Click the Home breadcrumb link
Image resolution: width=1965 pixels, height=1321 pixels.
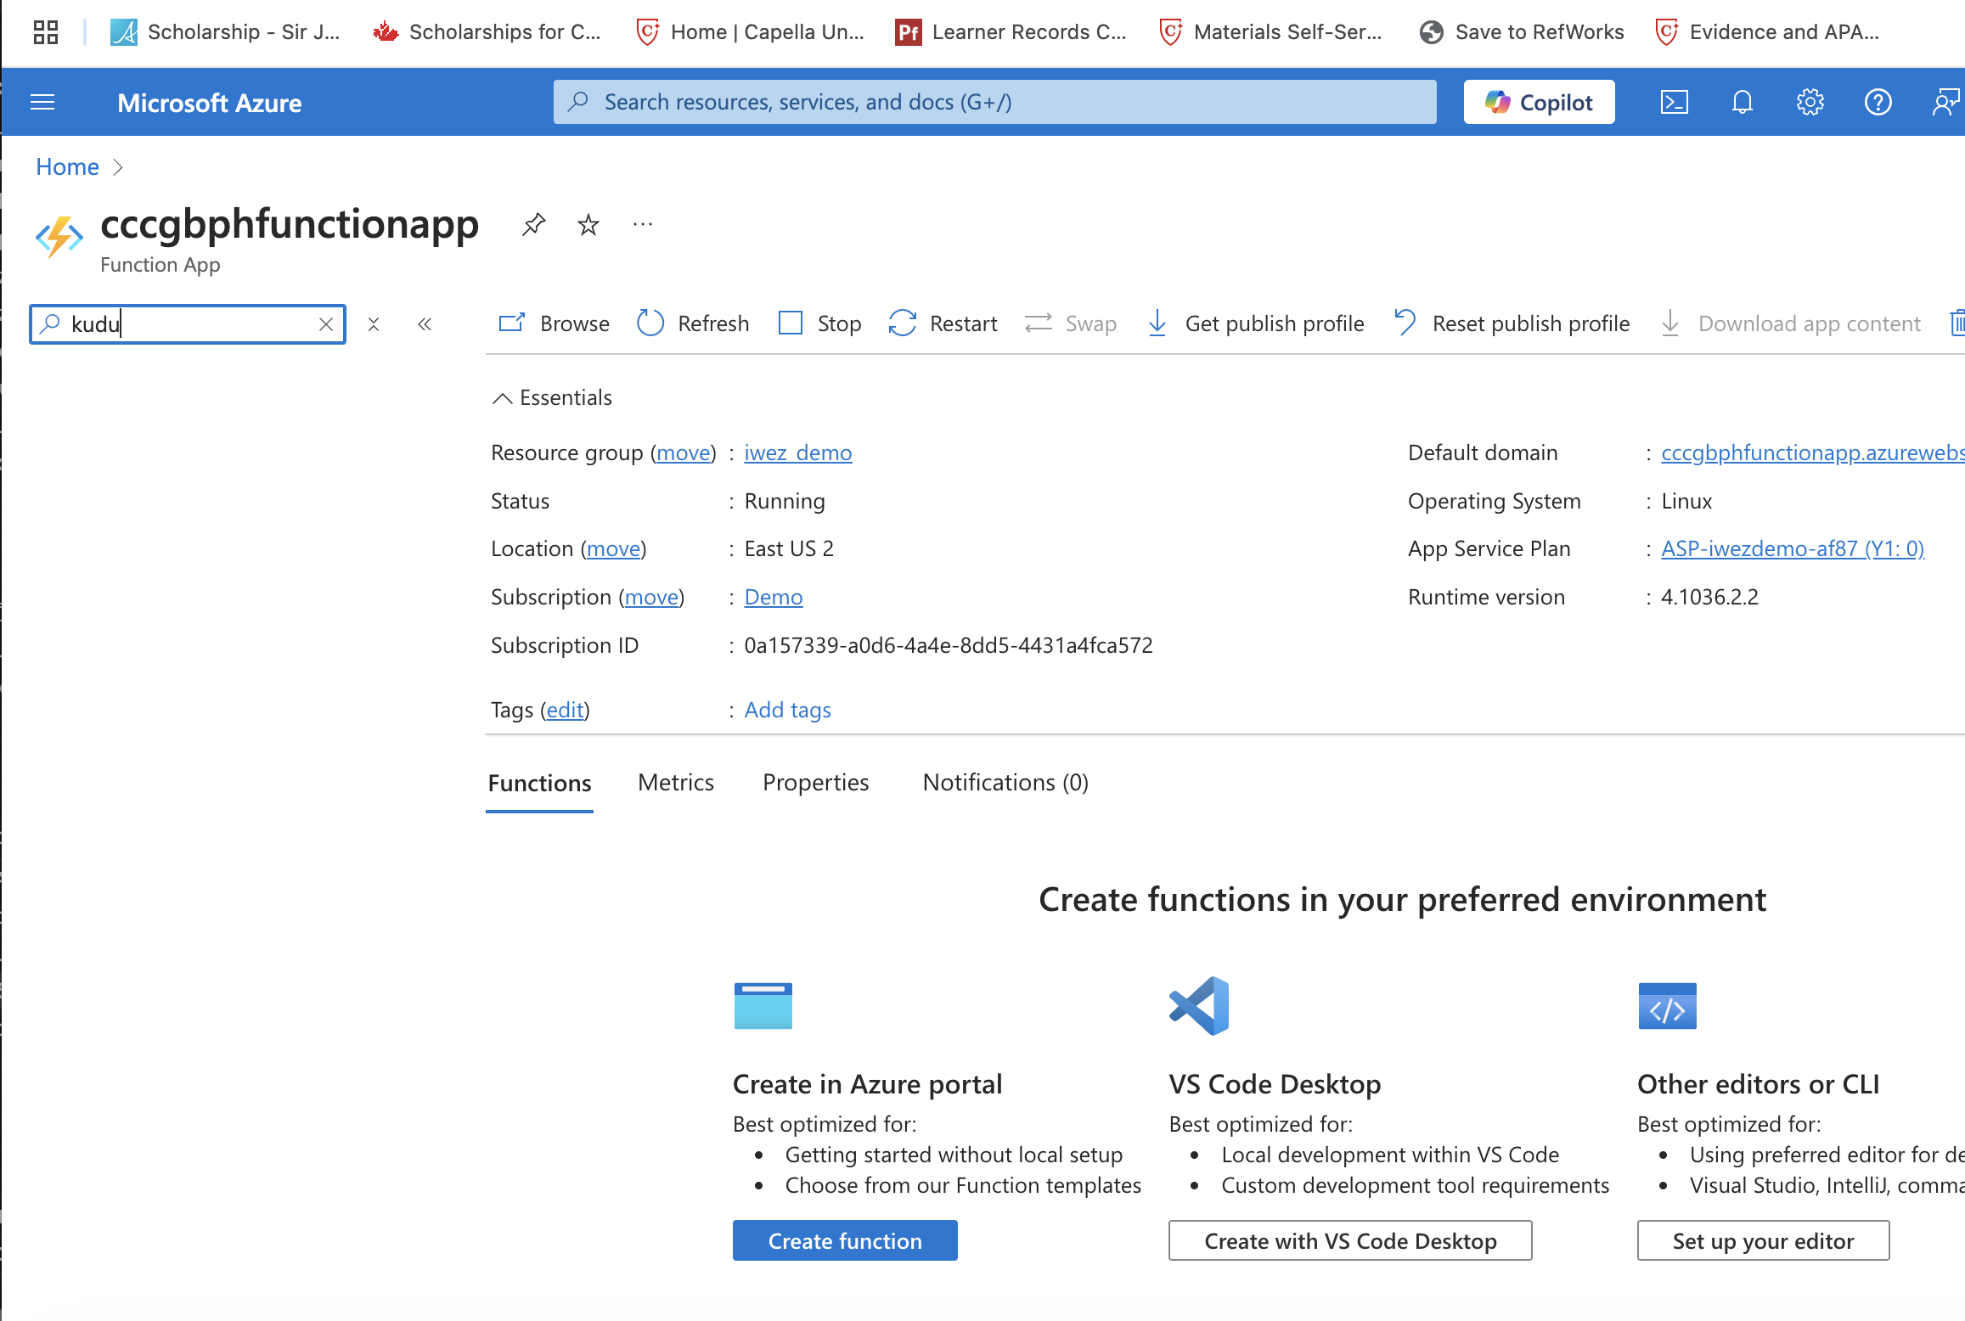coord(67,166)
